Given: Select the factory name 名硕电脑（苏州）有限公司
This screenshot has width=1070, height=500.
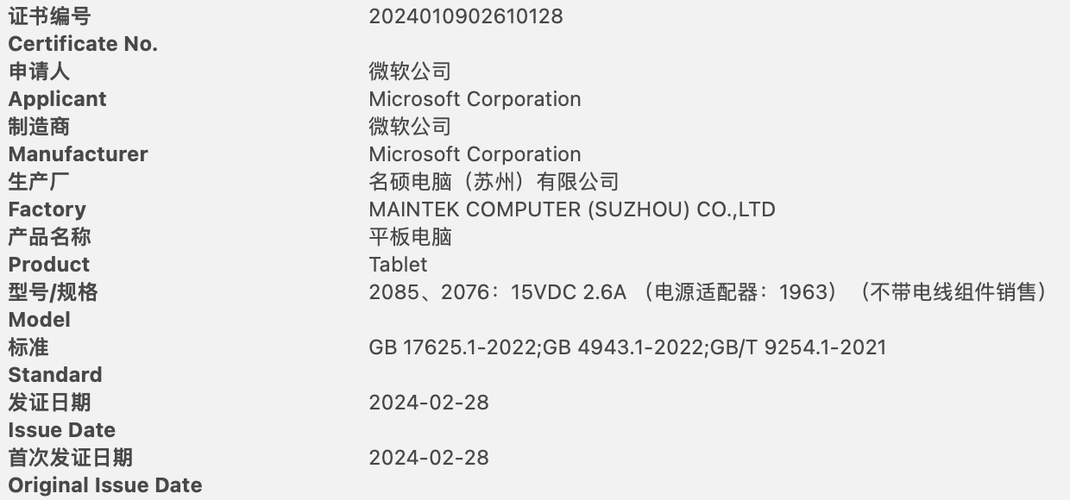Looking at the screenshot, I should 494,182.
